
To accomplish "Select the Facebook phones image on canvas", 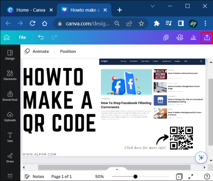I will (x=127, y=82).
